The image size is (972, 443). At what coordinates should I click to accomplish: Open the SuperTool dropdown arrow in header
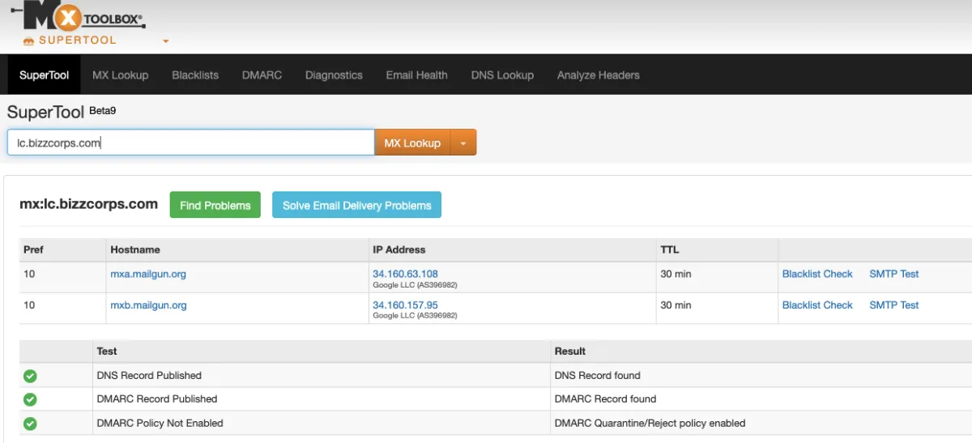(165, 41)
